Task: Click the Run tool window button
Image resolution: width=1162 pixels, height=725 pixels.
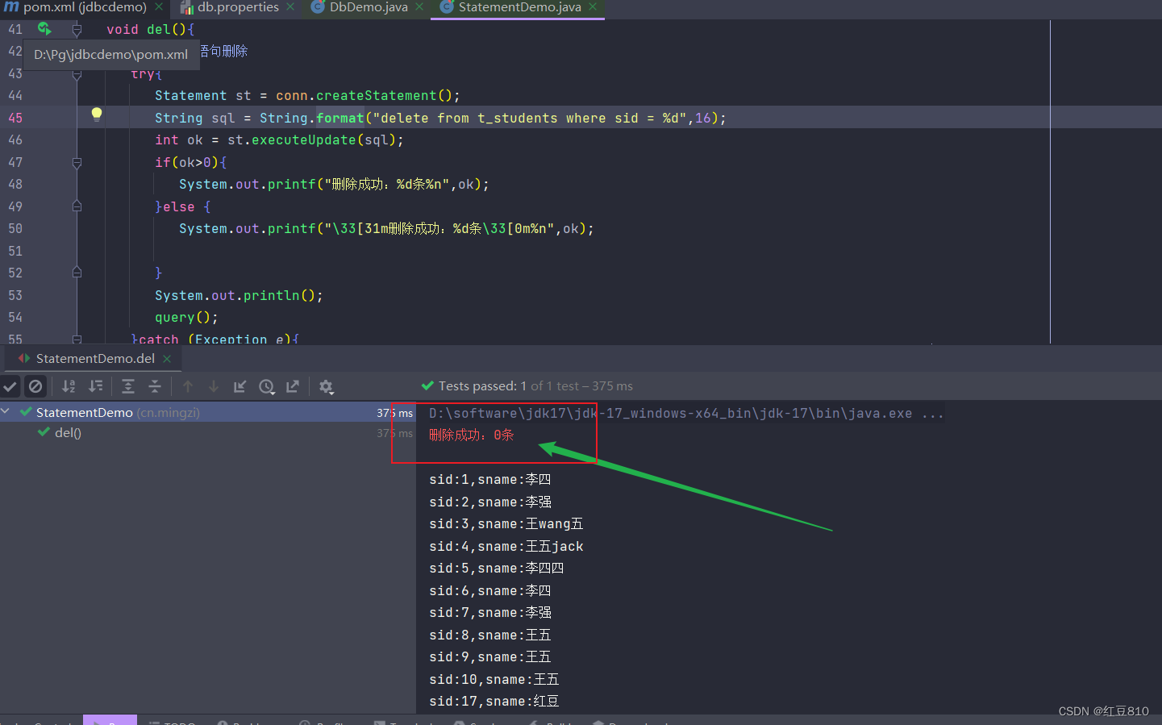Action: 110,720
